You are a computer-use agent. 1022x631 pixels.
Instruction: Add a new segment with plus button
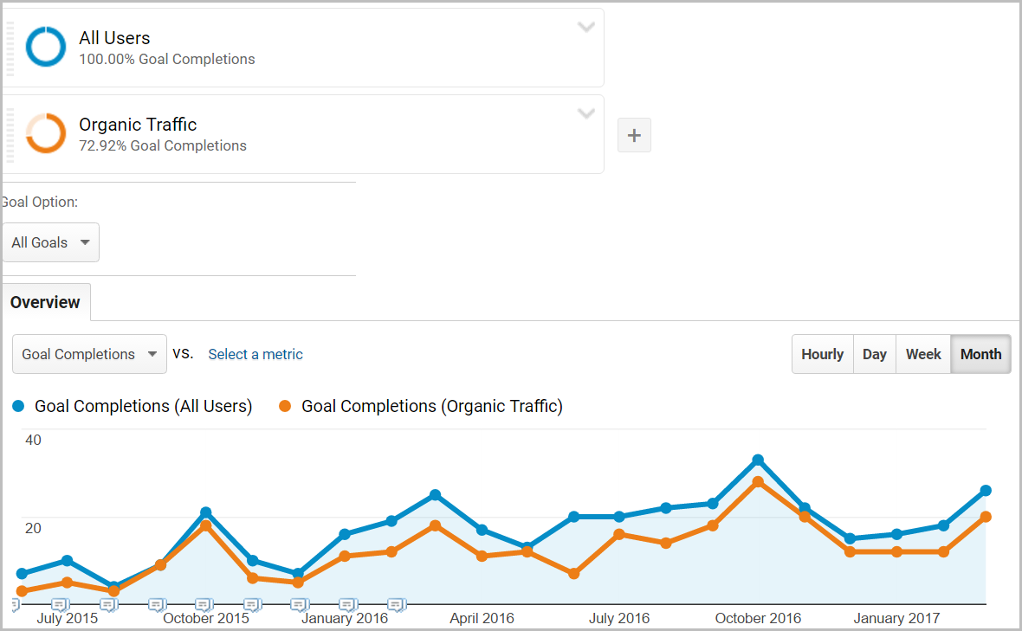(634, 135)
